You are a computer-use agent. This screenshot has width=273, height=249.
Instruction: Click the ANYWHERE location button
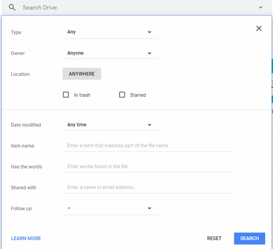tap(82, 74)
